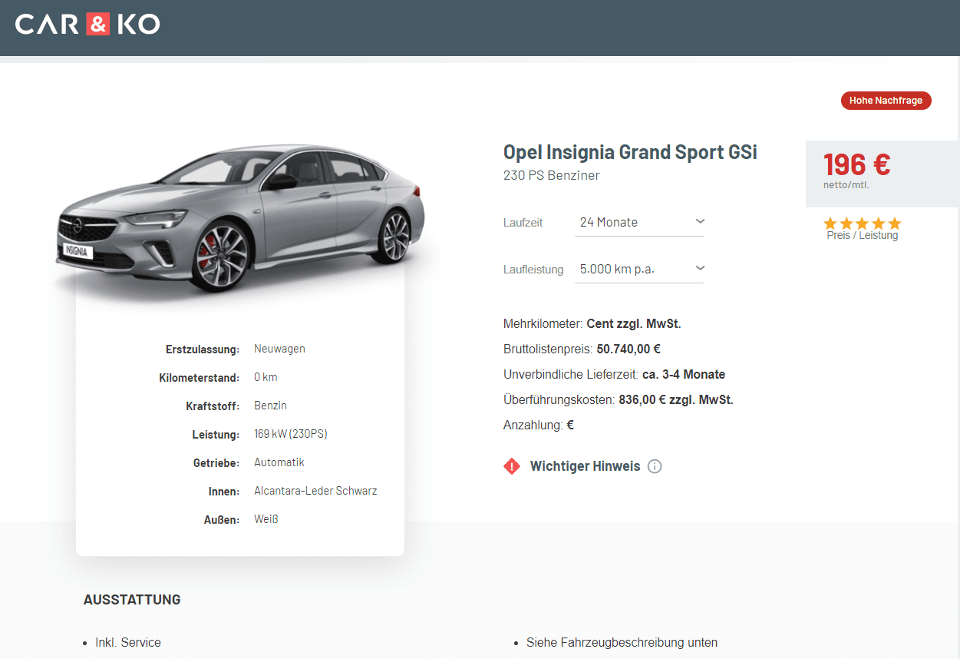Viewport: 960px width, 659px height.
Task: Open the Laufleistung dropdown showing 5.000 km p.a.
Action: (639, 269)
